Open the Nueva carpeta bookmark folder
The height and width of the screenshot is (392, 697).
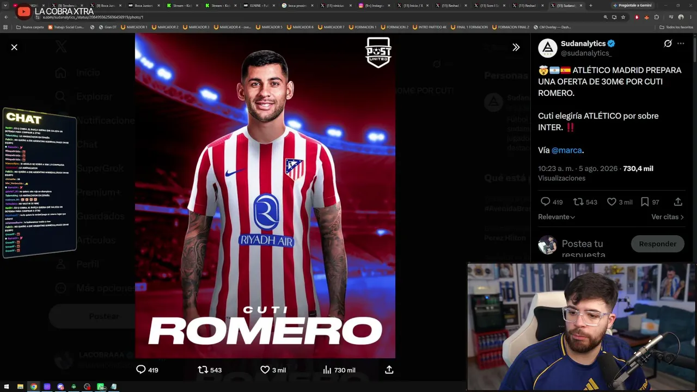(x=30, y=27)
